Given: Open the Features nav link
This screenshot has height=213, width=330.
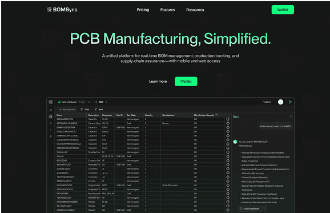Looking at the screenshot, I should [x=167, y=10].
